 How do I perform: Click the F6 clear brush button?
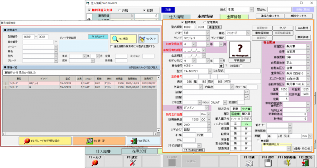coord(148,39)
